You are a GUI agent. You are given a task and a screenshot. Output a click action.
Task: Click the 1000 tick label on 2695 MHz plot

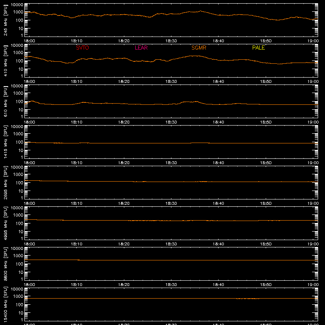tap(18, 175)
